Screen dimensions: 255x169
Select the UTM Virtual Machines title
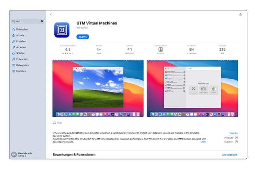97,23
